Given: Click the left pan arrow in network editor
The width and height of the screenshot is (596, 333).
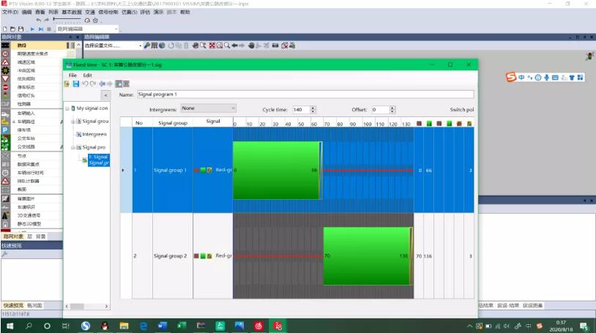Looking at the screenshot, I should point(234,45).
